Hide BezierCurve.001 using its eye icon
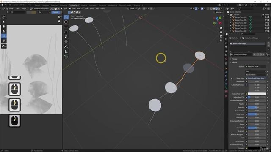271x152 pixels. pyautogui.click(x=265, y=17)
